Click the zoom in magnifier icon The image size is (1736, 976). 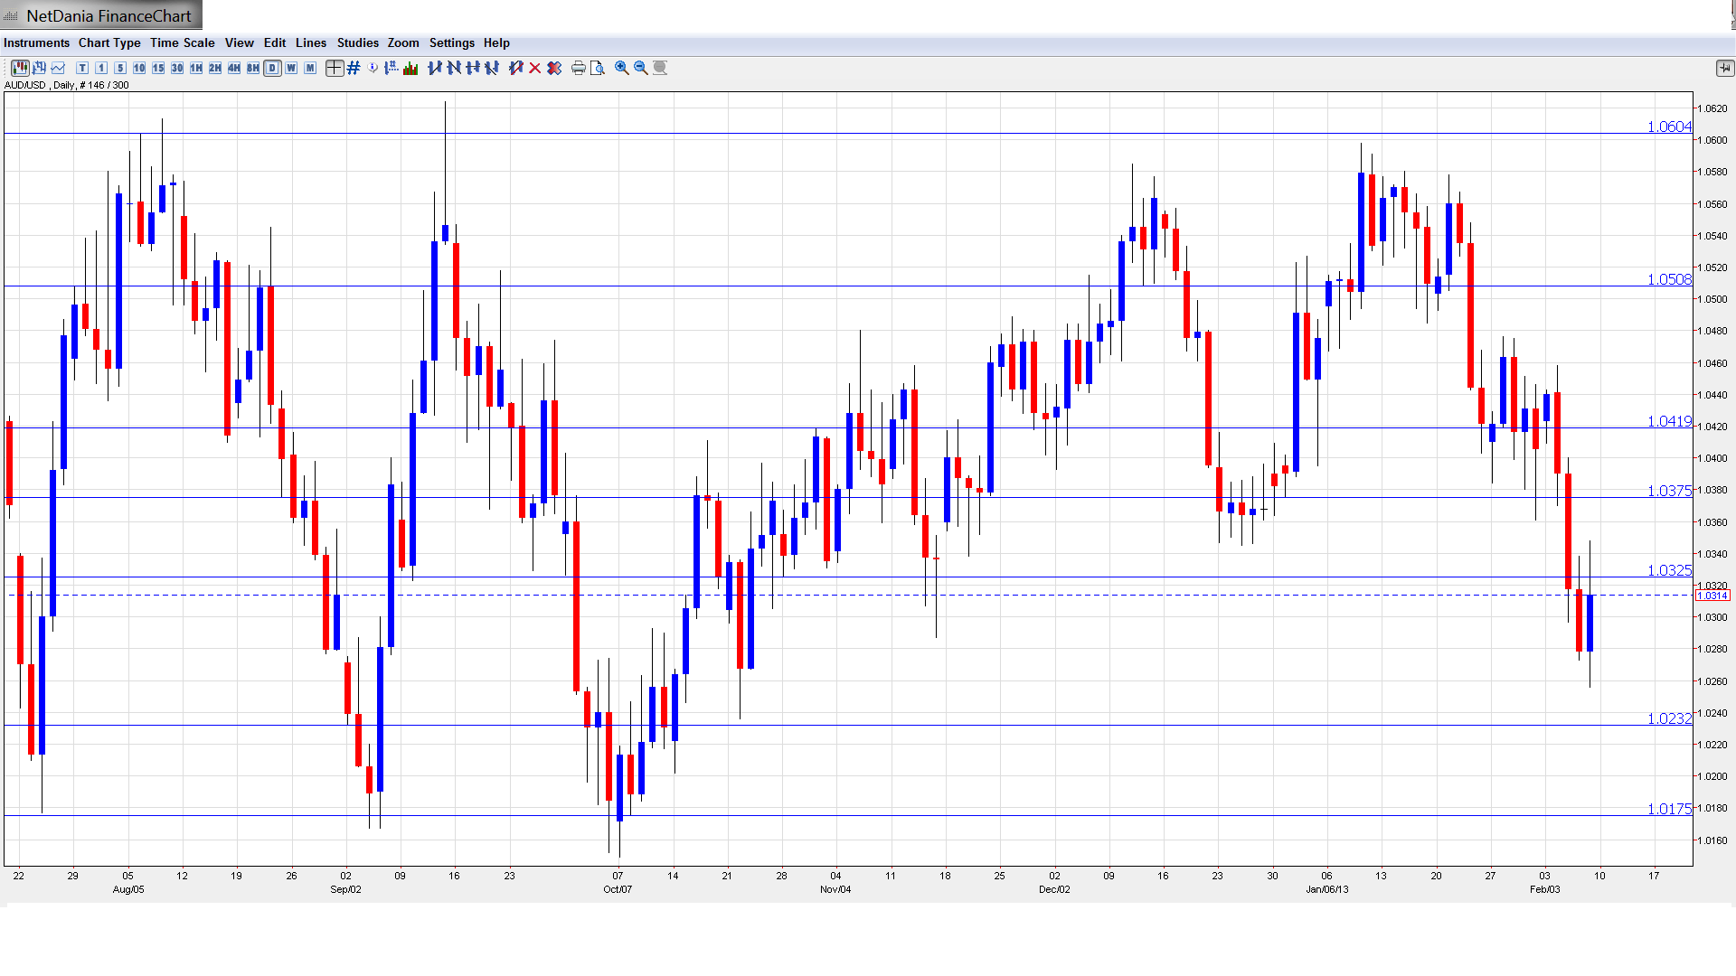621,68
